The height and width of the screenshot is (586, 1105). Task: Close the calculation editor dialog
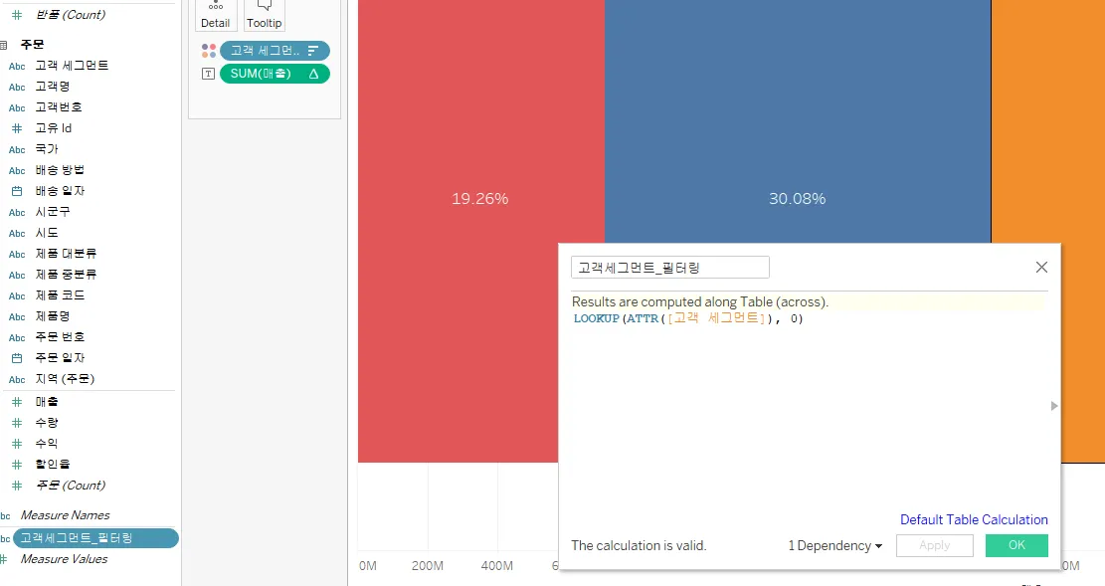1041,268
